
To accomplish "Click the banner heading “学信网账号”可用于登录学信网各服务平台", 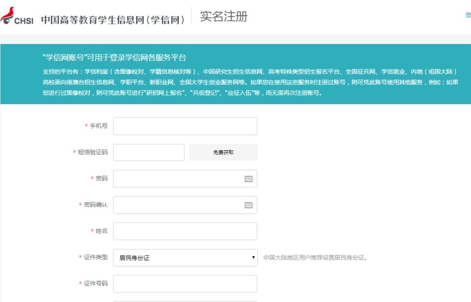I will 114,58.
